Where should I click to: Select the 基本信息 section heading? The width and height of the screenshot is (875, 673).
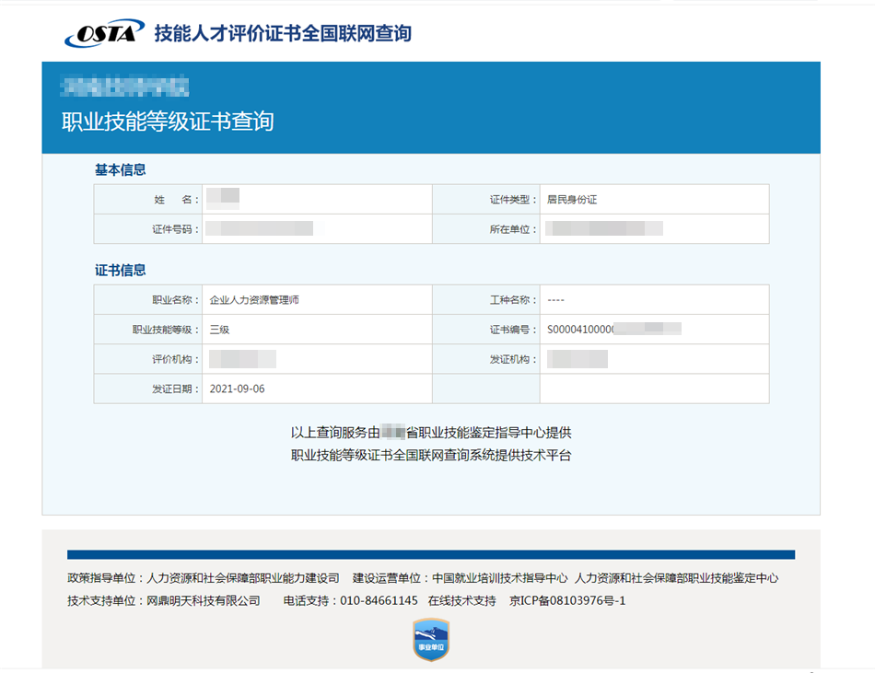pyautogui.click(x=121, y=169)
